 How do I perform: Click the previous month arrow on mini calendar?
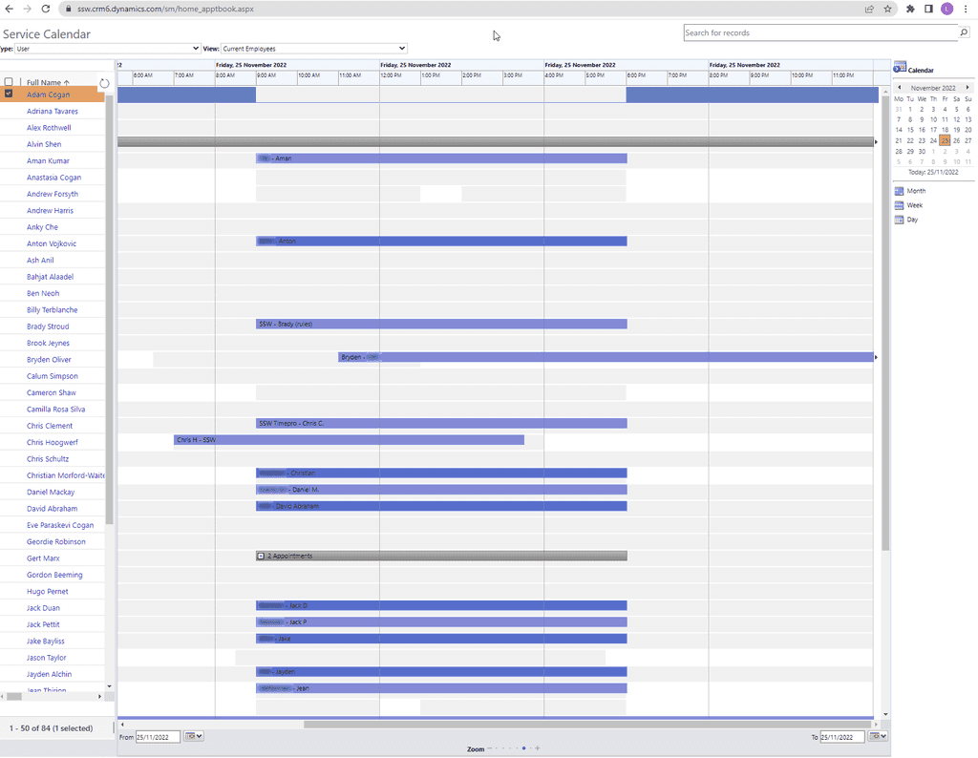900,87
